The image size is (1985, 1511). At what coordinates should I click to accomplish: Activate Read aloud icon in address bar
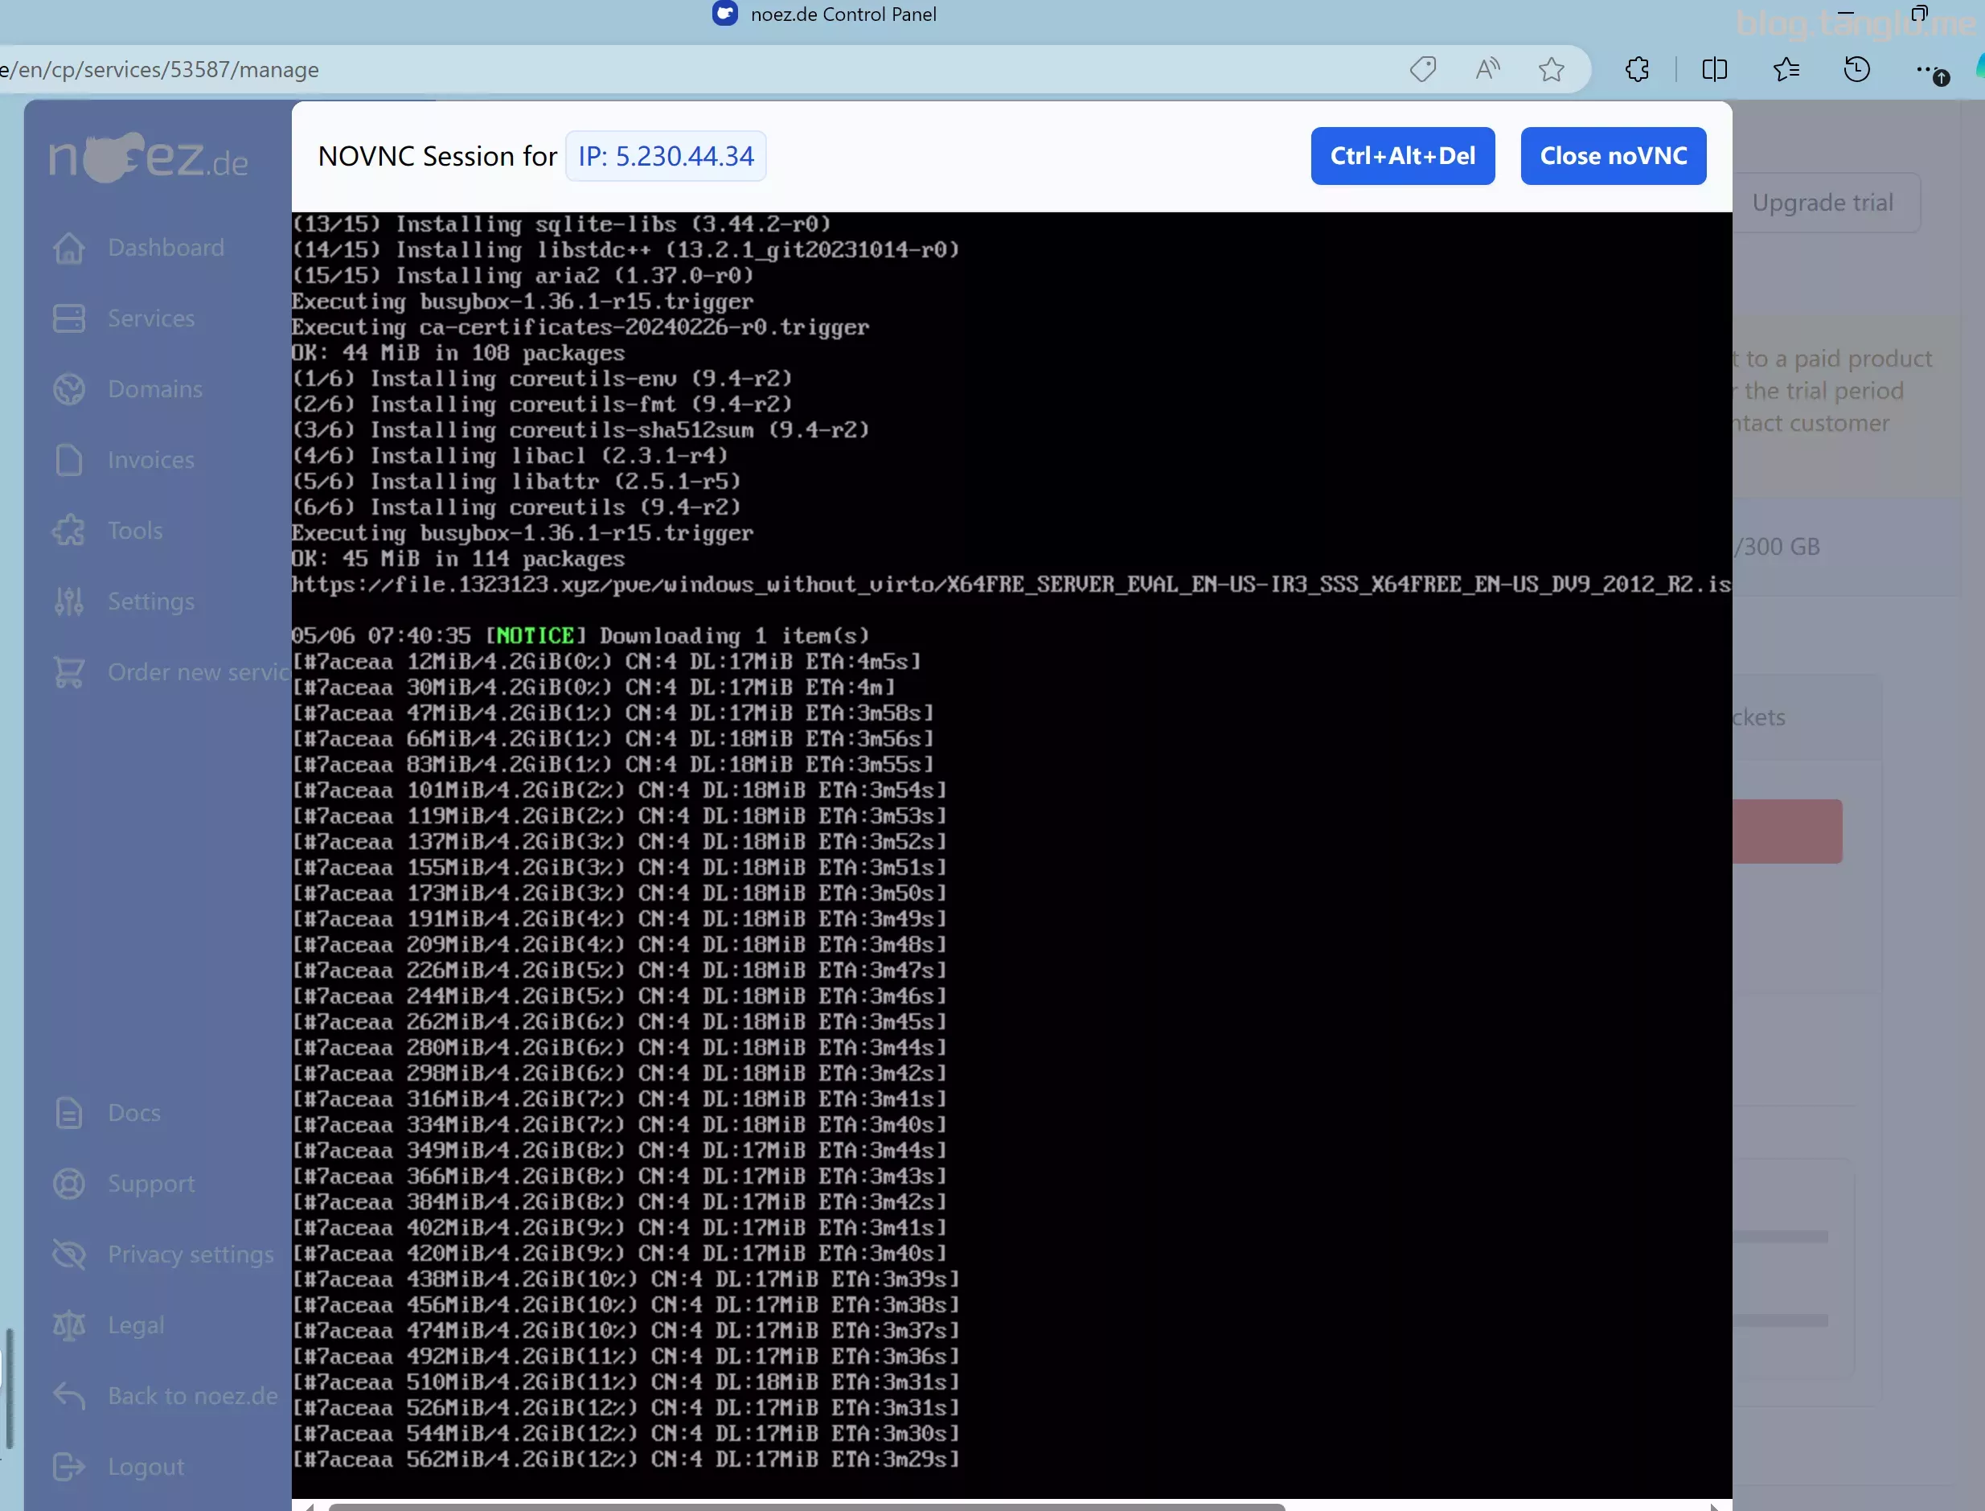[x=1488, y=69]
